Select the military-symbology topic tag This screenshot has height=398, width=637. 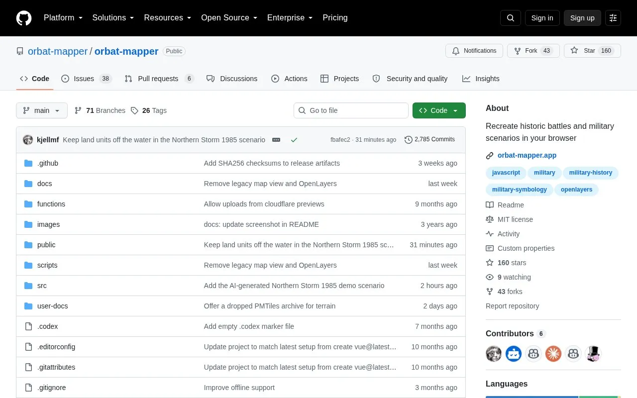[519, 190]
